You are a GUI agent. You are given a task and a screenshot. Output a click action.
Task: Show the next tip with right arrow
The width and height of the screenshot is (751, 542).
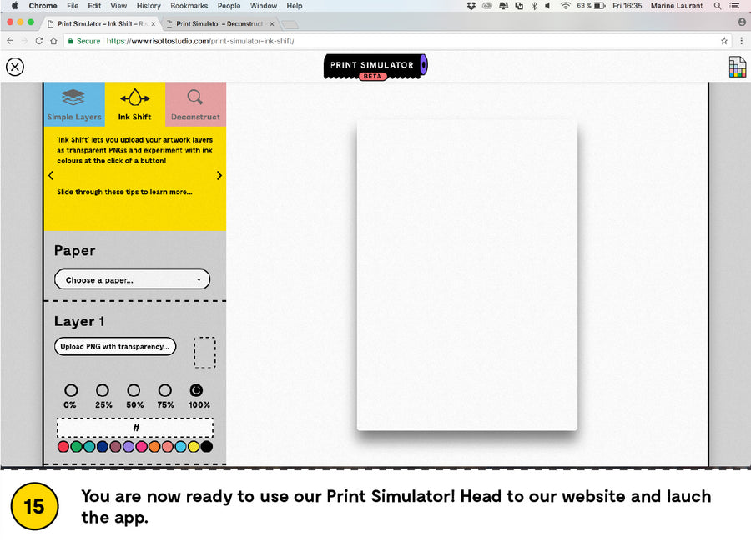coord(219,175)
